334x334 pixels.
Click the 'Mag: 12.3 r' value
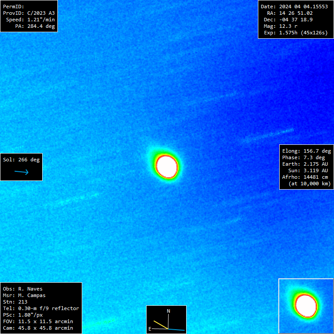tap(281, 26)
